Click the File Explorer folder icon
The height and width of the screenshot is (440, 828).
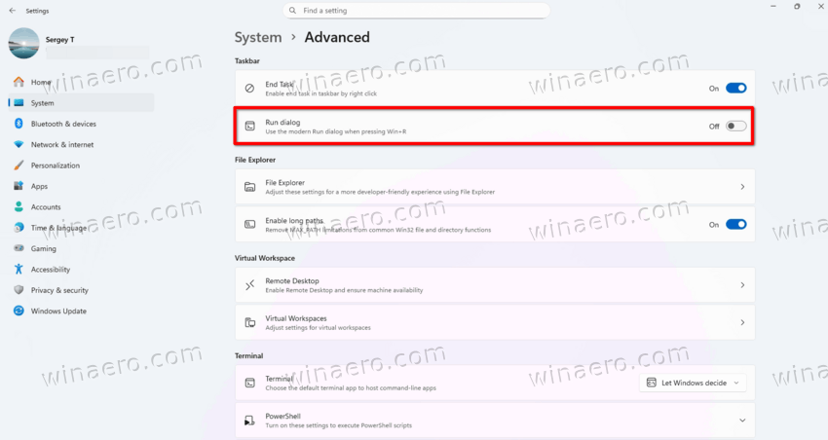coord(249,187)
